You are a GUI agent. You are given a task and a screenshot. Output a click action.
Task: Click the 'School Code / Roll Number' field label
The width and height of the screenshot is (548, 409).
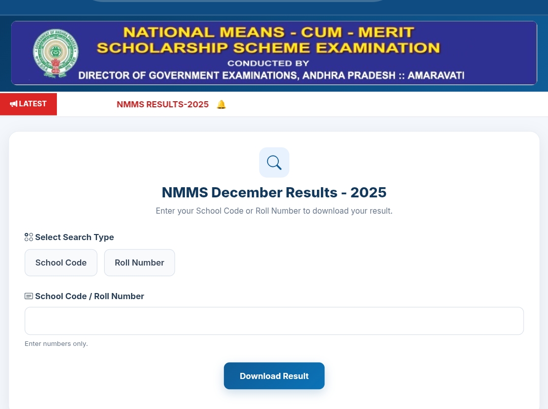[89, 296]
